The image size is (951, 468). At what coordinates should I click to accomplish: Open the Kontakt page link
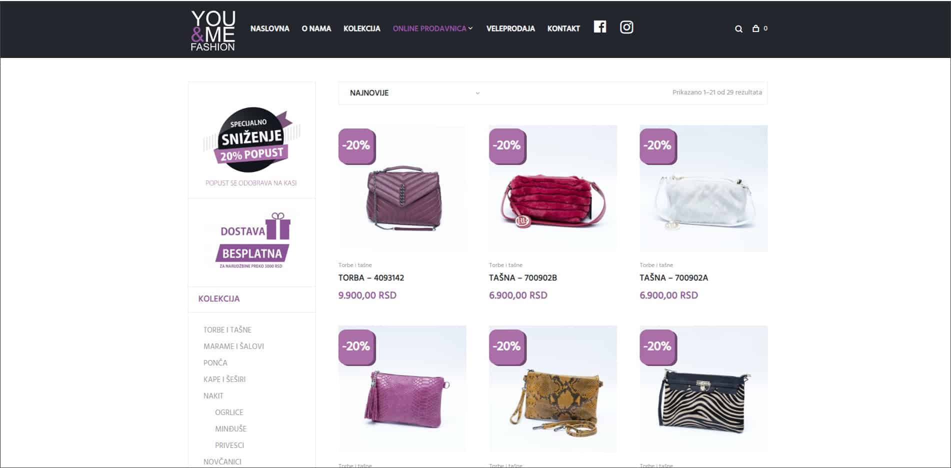pyautogui.click(x=563, y=28)
